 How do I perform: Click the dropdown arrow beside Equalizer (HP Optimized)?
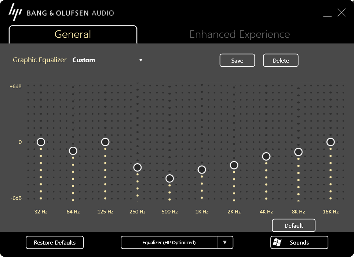226,242
